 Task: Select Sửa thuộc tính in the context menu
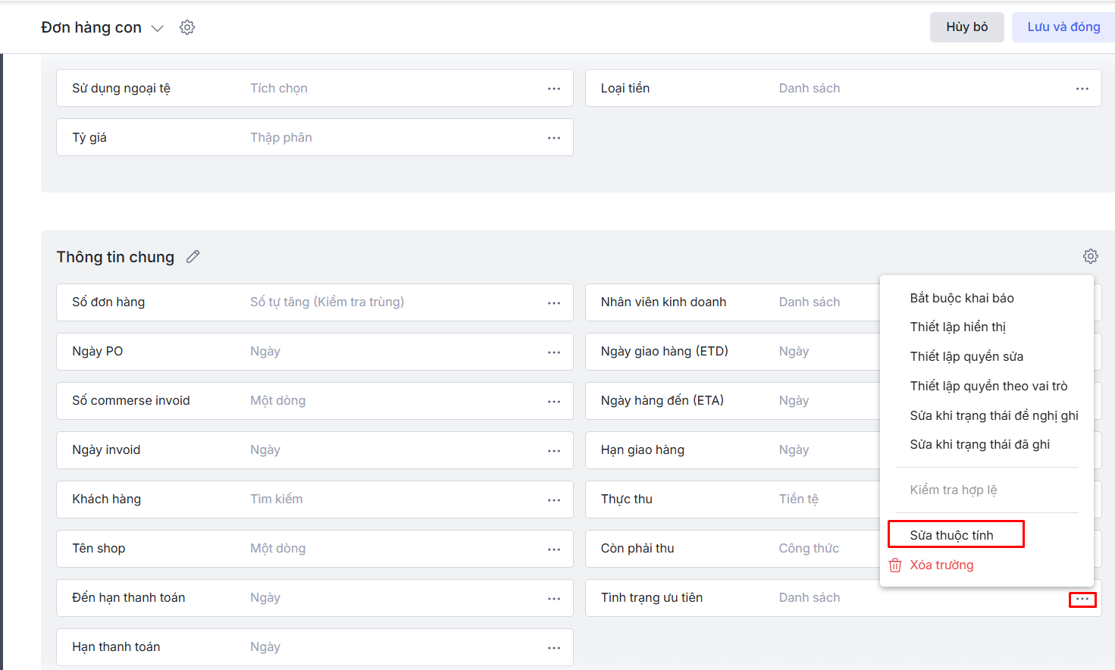951,535
